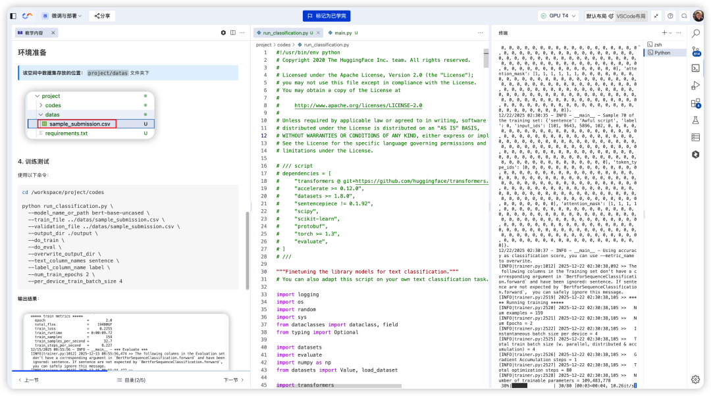Close the run_classification.py tab
Screen dimensions: 711x396
(x=319, y=33)
